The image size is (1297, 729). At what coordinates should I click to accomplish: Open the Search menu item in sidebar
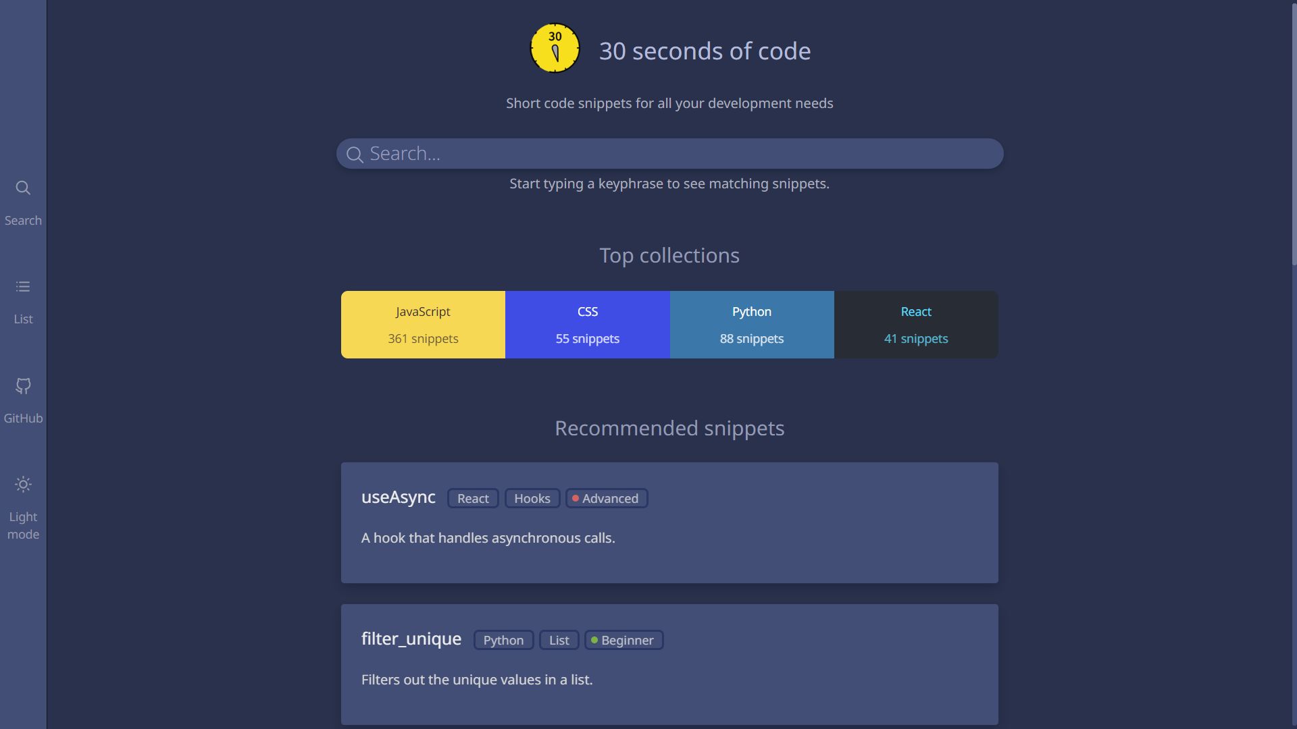pyautogui.click(x=22, y=200)
